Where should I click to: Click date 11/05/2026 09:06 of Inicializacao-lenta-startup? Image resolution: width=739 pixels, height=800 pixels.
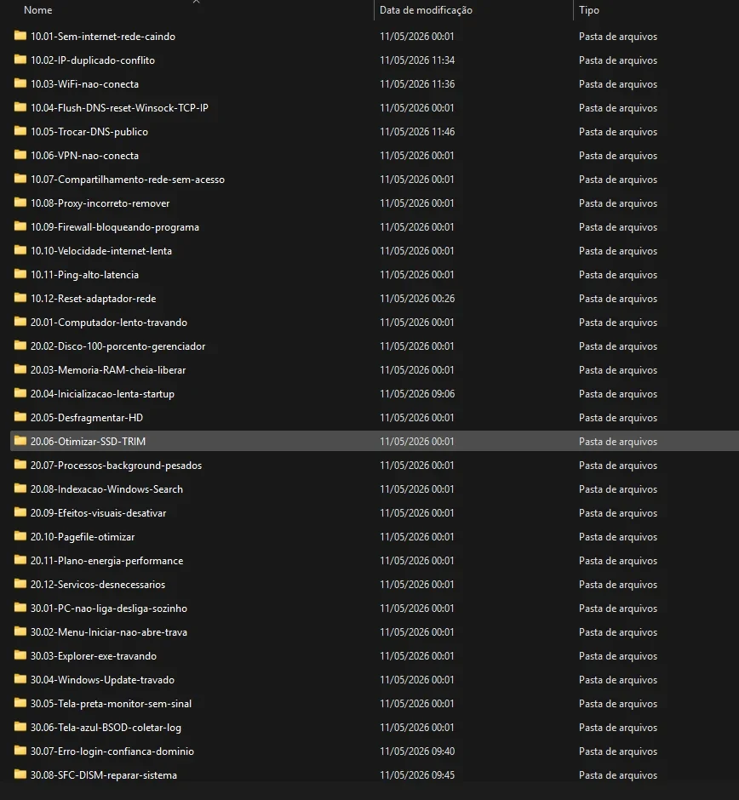417,394
